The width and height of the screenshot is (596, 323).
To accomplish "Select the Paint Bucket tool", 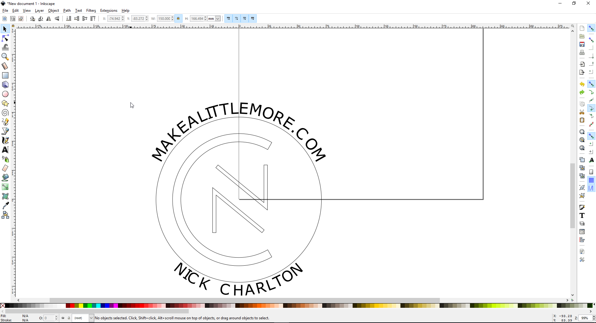I will point(5,178).
